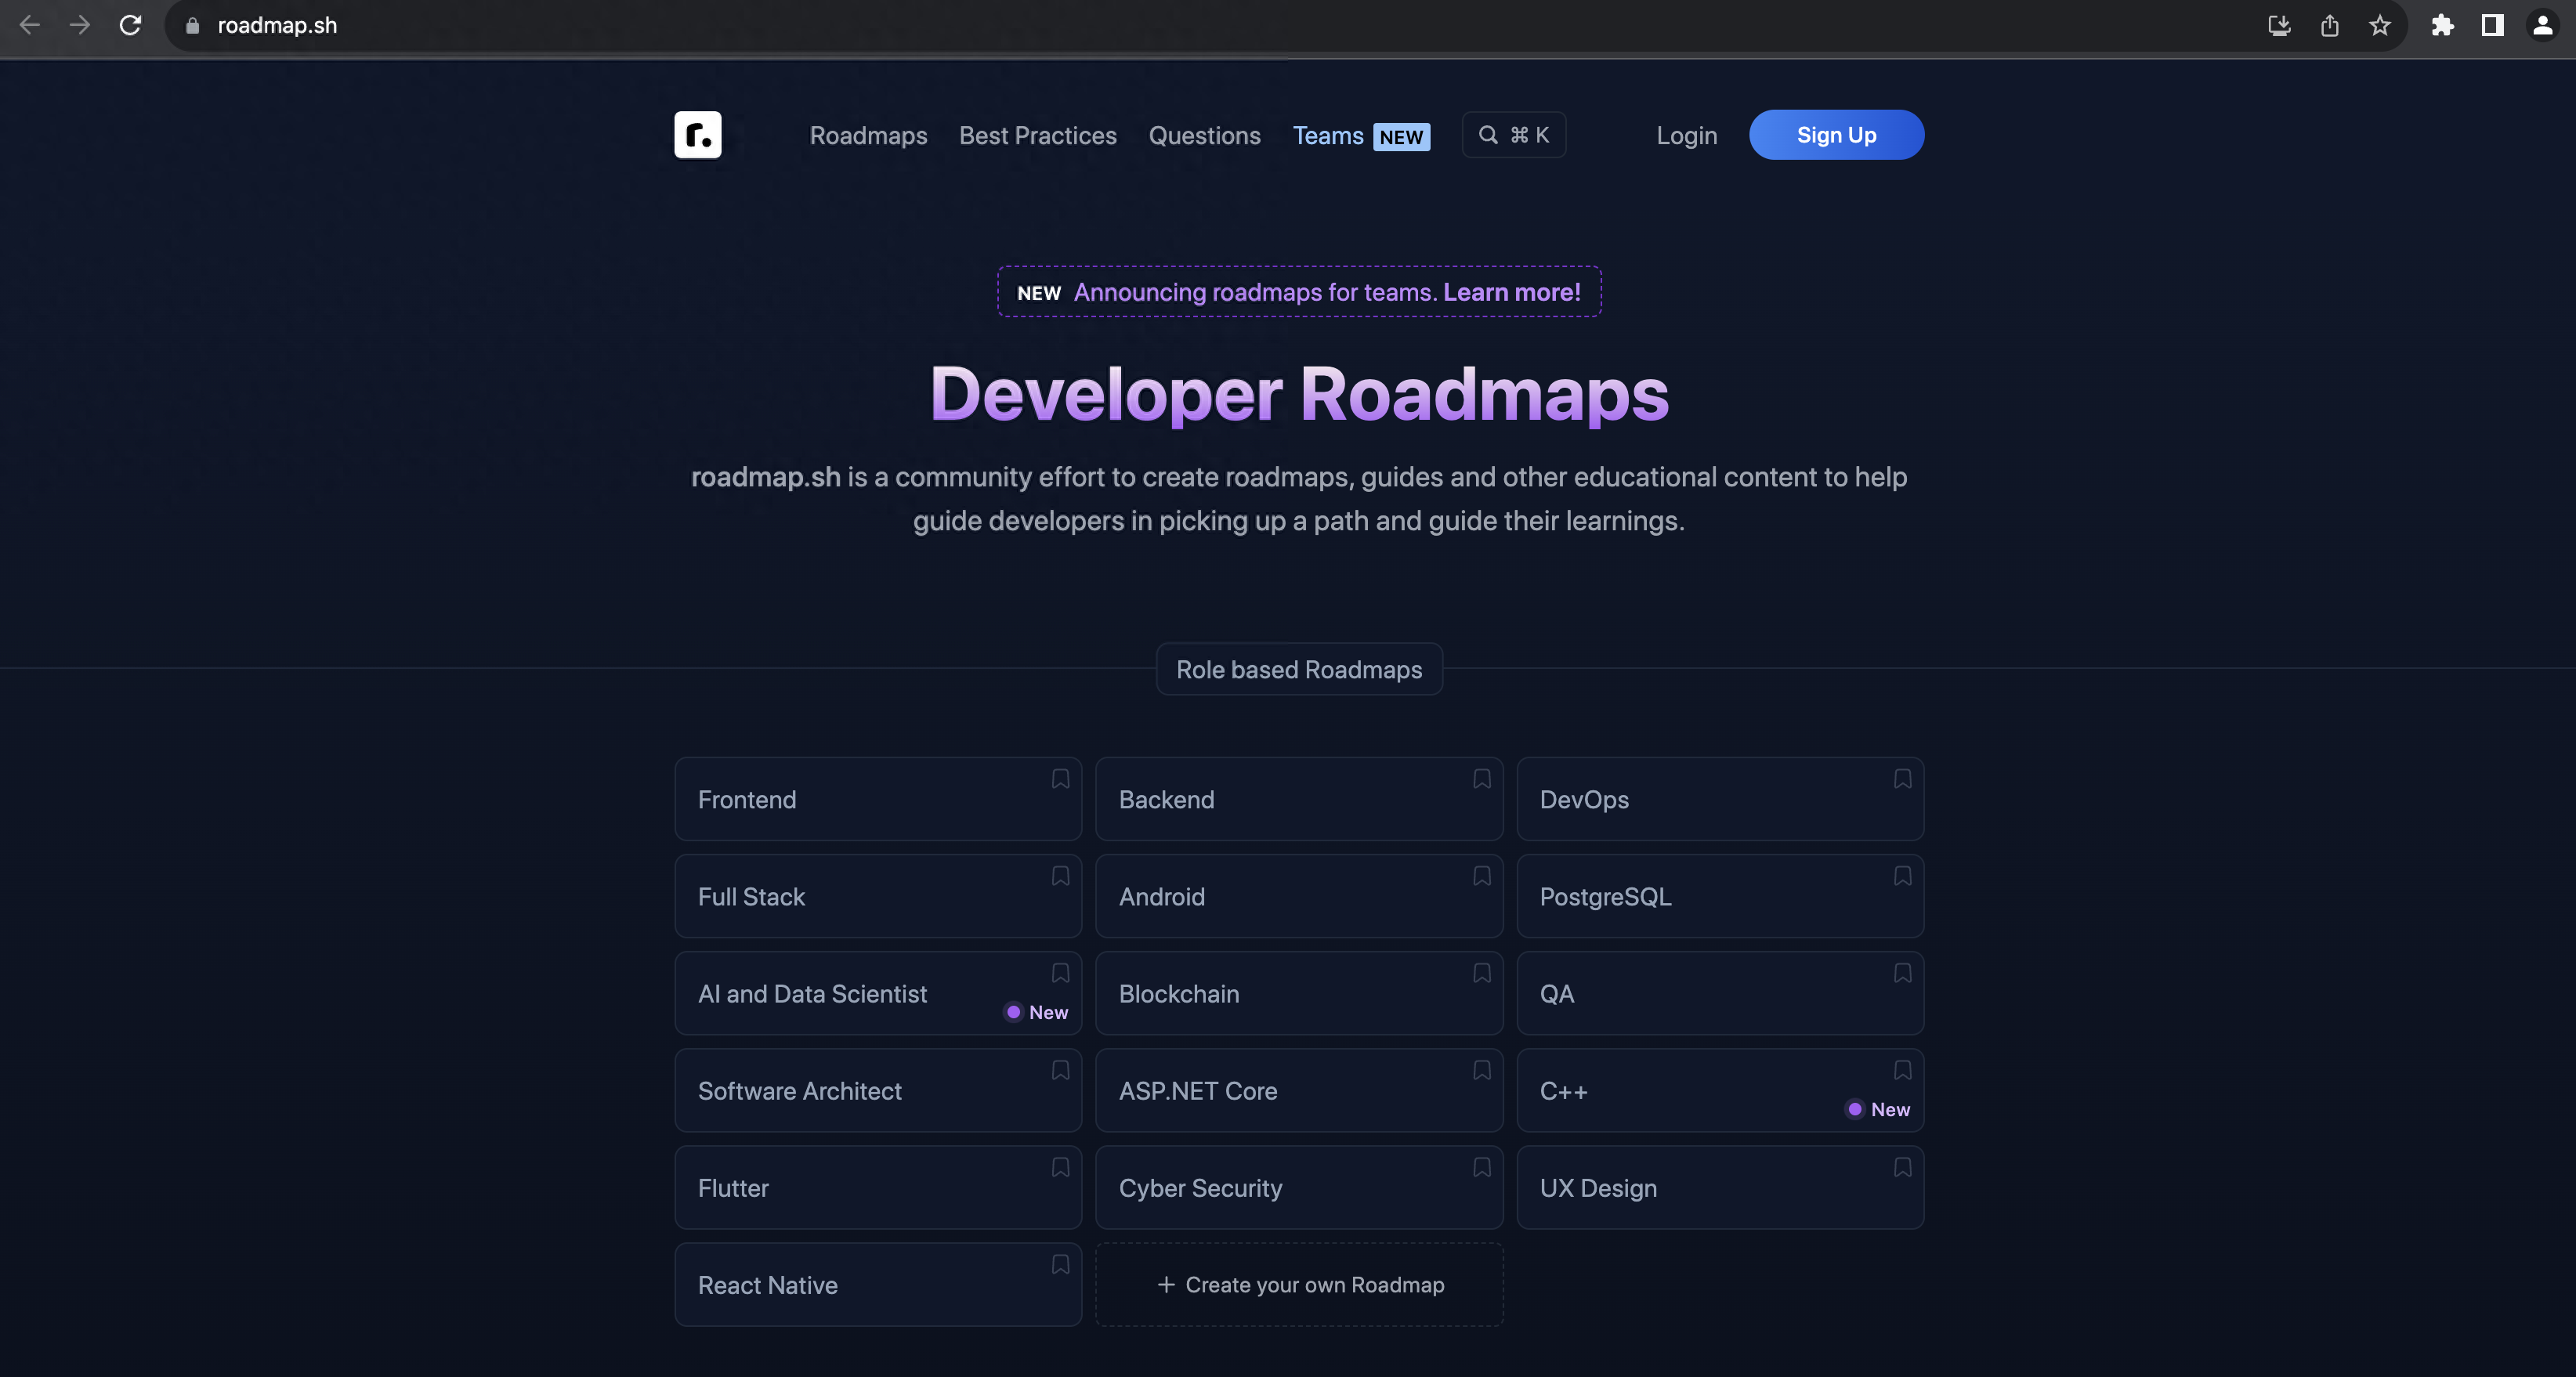
Task: Bookmark the Full Stack roadmap
Action: 1060,876
